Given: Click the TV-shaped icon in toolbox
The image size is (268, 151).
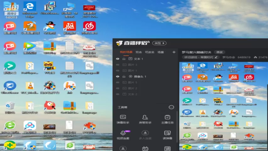Looking at the screenshot, I should point(145,148).
